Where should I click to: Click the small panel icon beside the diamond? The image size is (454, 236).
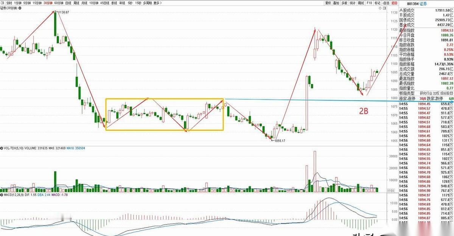pyautogui.click(x=384, y=8)
